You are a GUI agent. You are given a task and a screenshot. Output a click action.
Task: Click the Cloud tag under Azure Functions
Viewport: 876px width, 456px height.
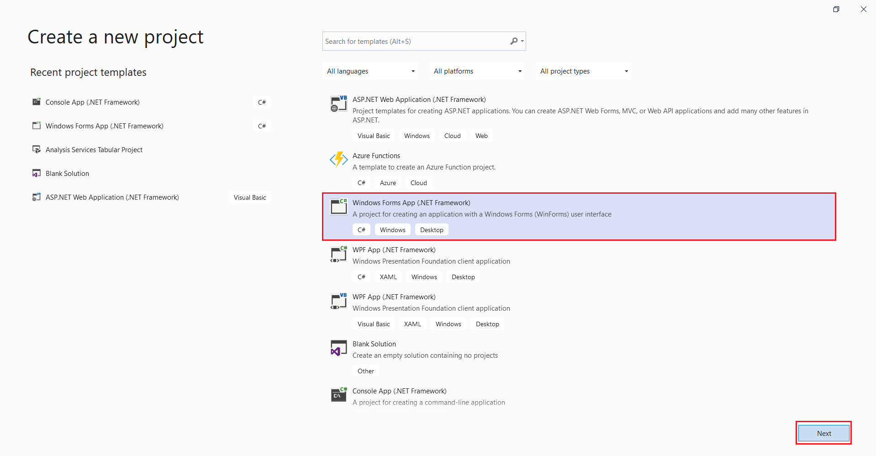tap(418, 183)
